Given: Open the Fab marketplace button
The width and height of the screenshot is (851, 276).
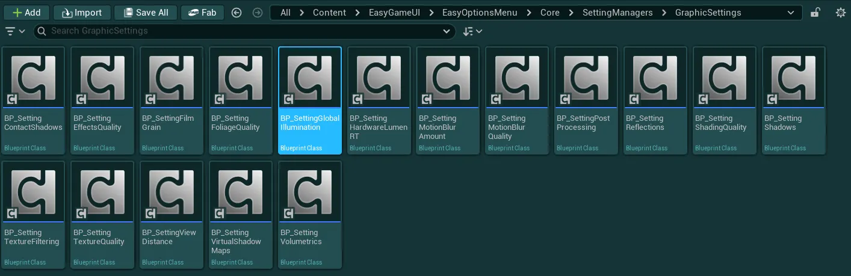Looking at the screenshot, I should [202, 13].
